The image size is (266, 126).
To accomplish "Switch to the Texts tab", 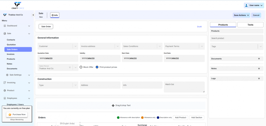I will 250,25.
